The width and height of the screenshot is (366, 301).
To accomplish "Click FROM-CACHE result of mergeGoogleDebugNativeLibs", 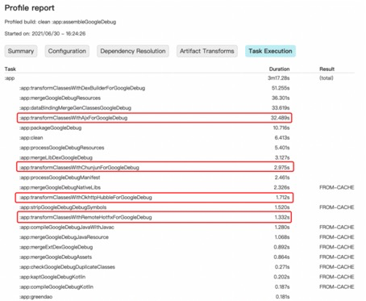I will [337, 187].
